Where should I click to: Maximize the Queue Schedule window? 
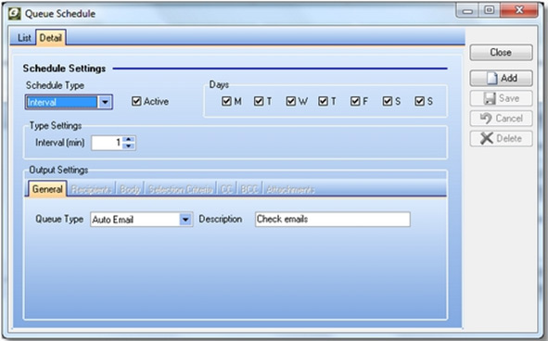(490, 10)
